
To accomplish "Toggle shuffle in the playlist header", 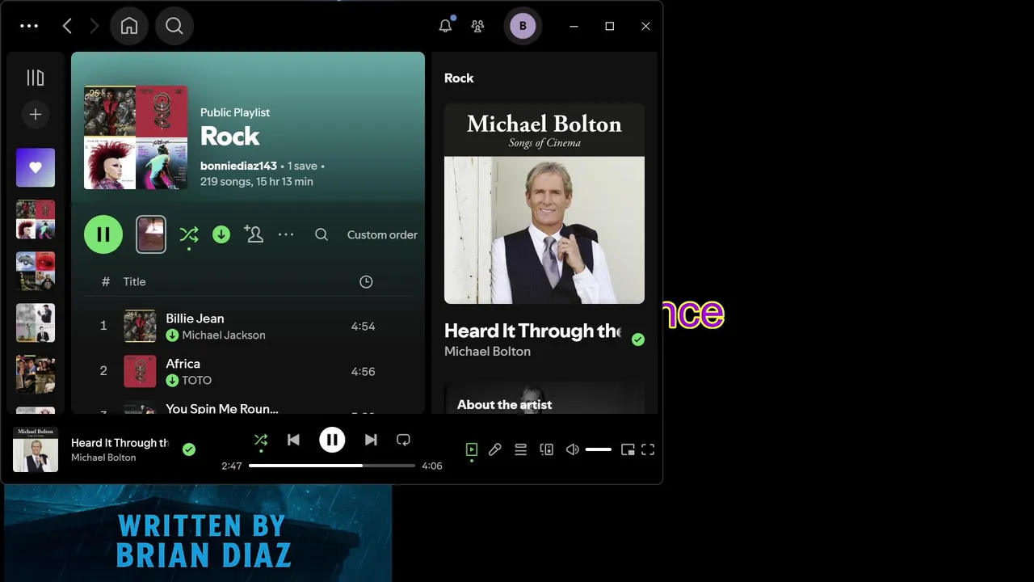I will click(189, 234).
